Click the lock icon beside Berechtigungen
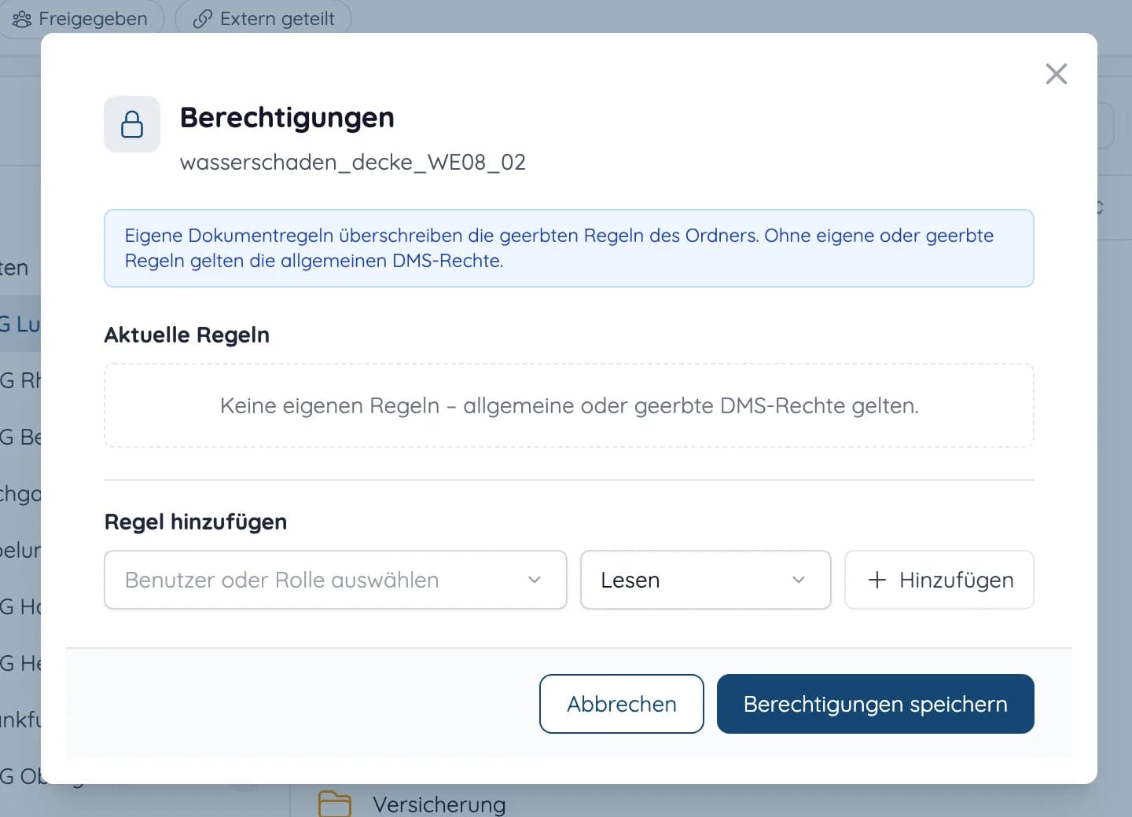The image size is (1132, 817). (x=132, y=124)
